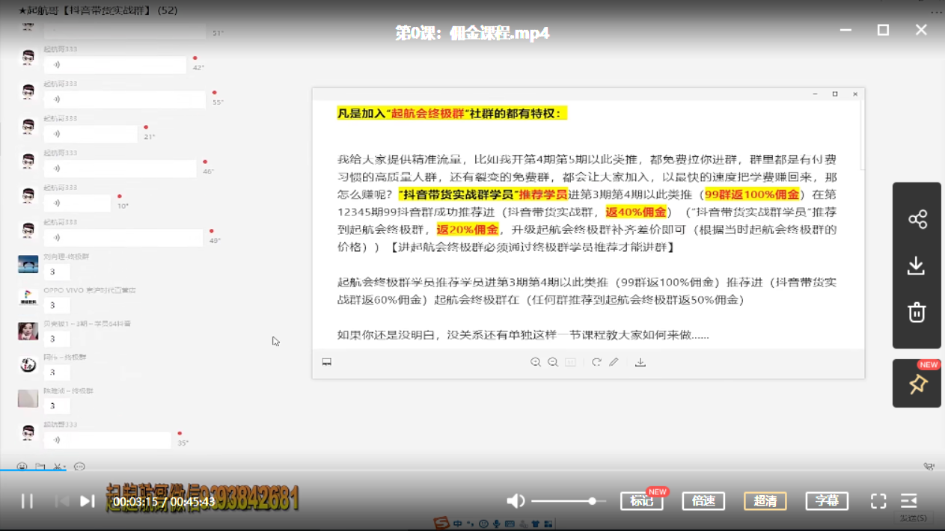The image size is (945, 531).
Task: Click the avatar beside the 42" voice message
Action: pyautogui.click(x=28, y=58)
